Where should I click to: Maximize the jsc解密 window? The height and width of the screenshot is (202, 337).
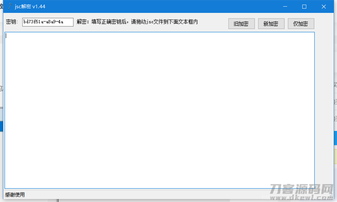click(x=304, y=7)
